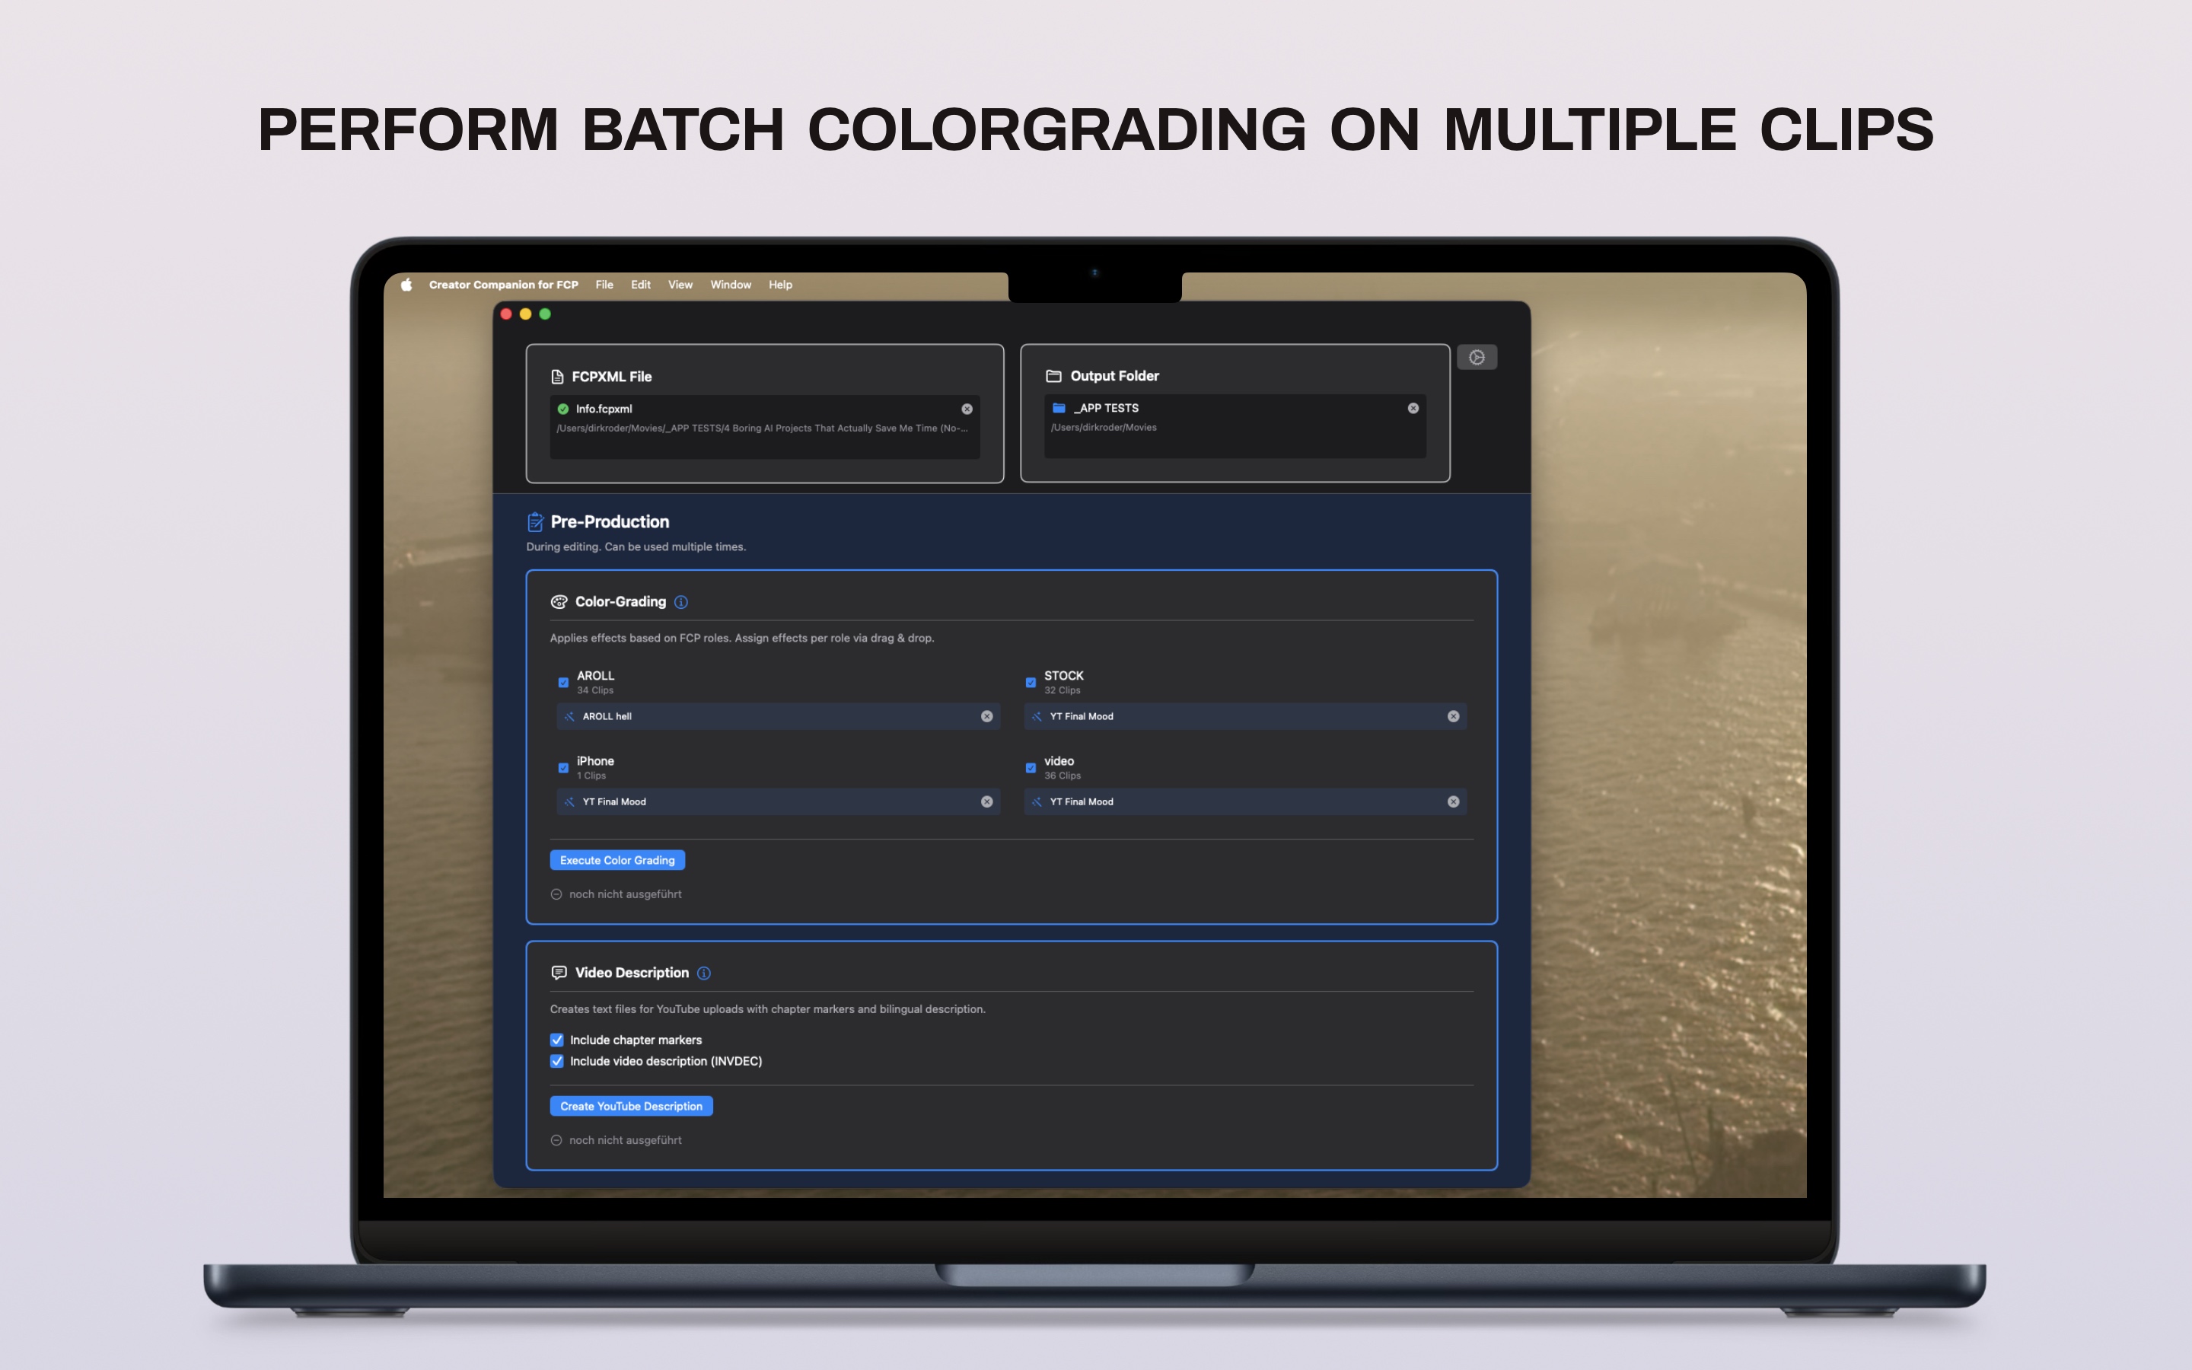Open the Edit menu

click(640, 285)
